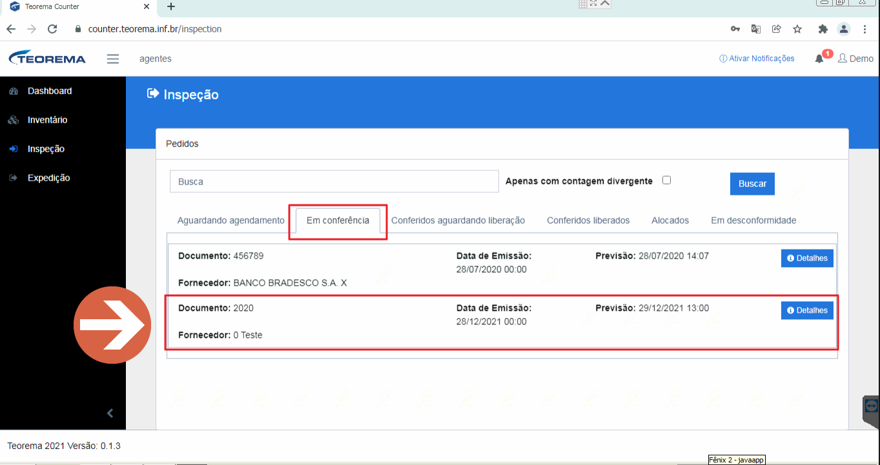Select Fornecedor 0 Teste text
Image resolution: width=880 pixels, height=465 pixels.
coord(220,335)
